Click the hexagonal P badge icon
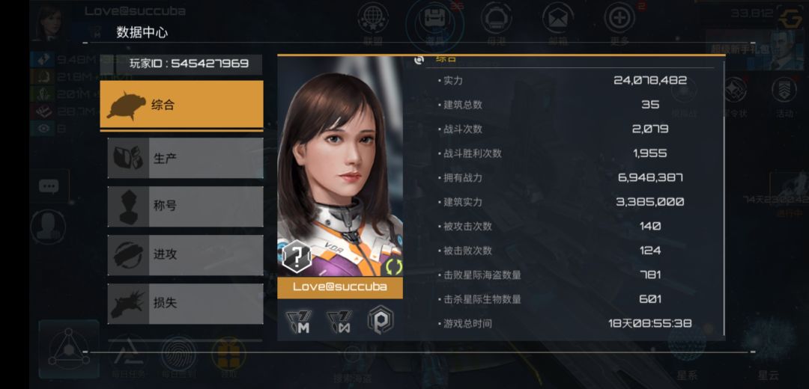Image resolution: width=809 pixels, height=389 pixels. 381,320
